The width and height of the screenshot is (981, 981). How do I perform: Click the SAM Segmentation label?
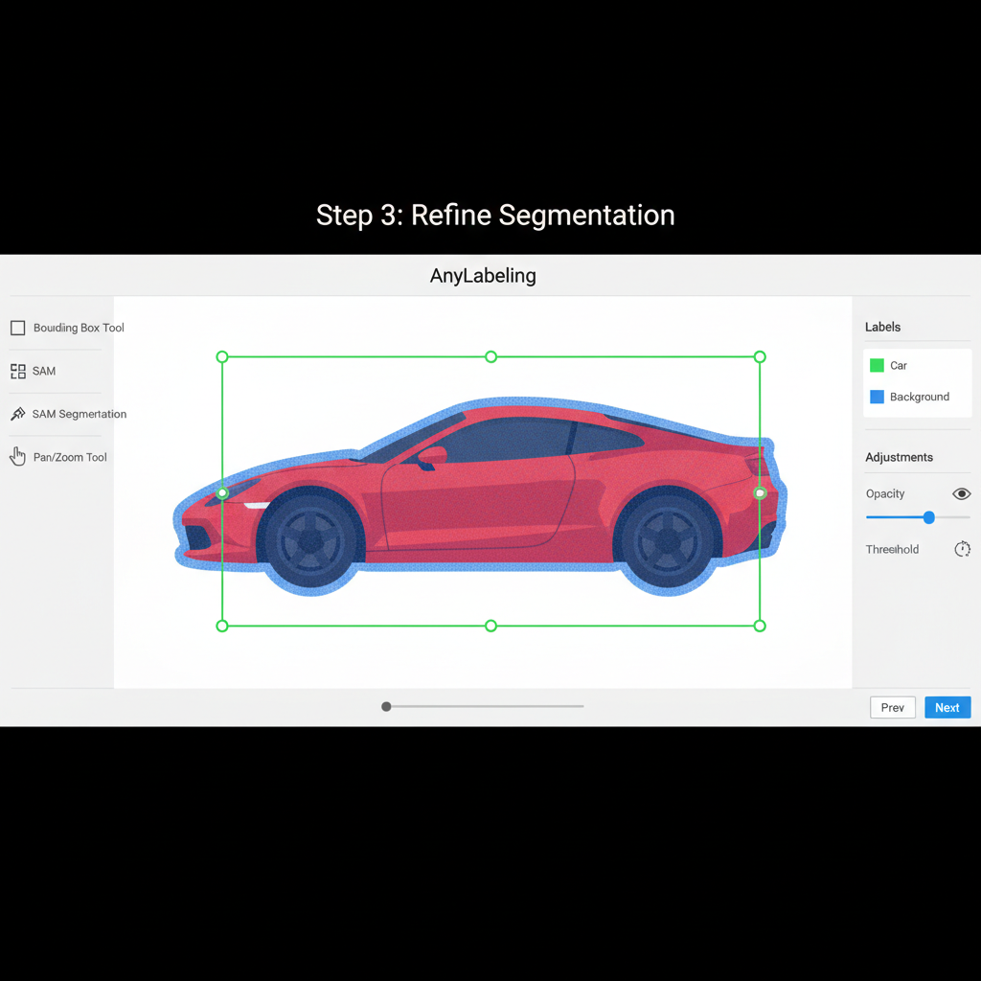(80, 414)
